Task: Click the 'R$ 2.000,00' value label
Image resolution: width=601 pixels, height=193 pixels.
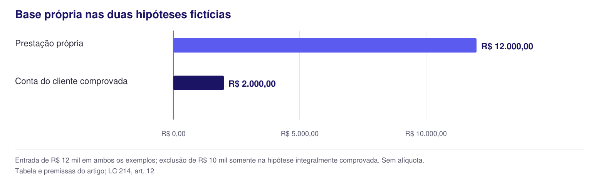Action: [x=252, y=84]
